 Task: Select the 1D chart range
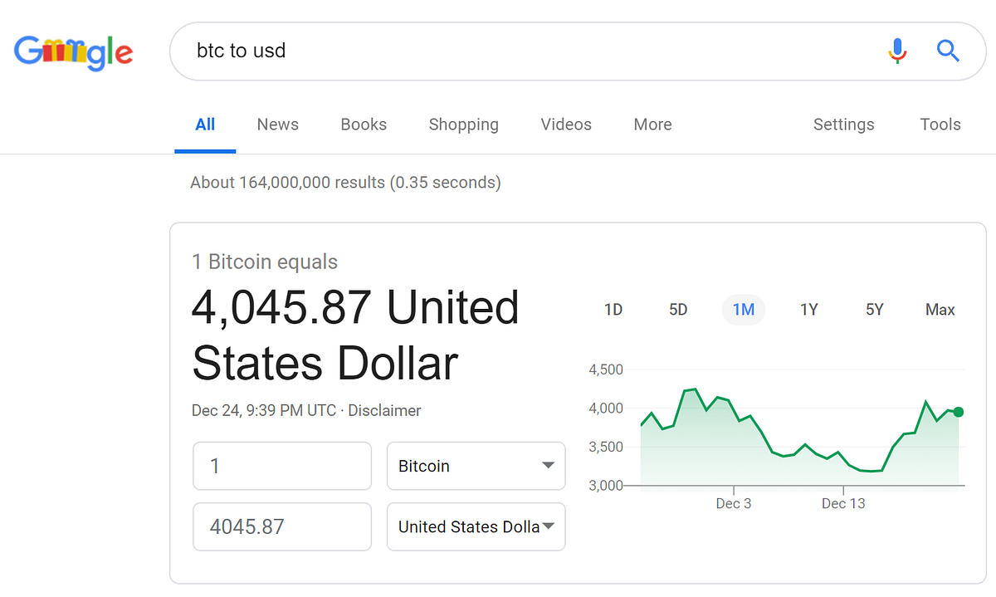[613, 310]
